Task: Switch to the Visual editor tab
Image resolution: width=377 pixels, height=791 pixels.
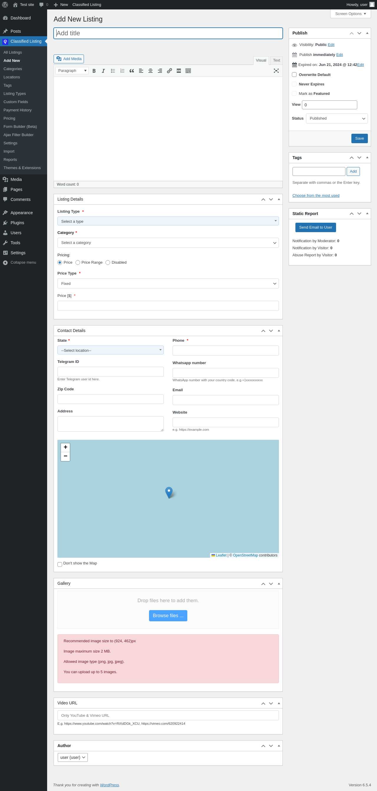Action: (x=261, y=60)
